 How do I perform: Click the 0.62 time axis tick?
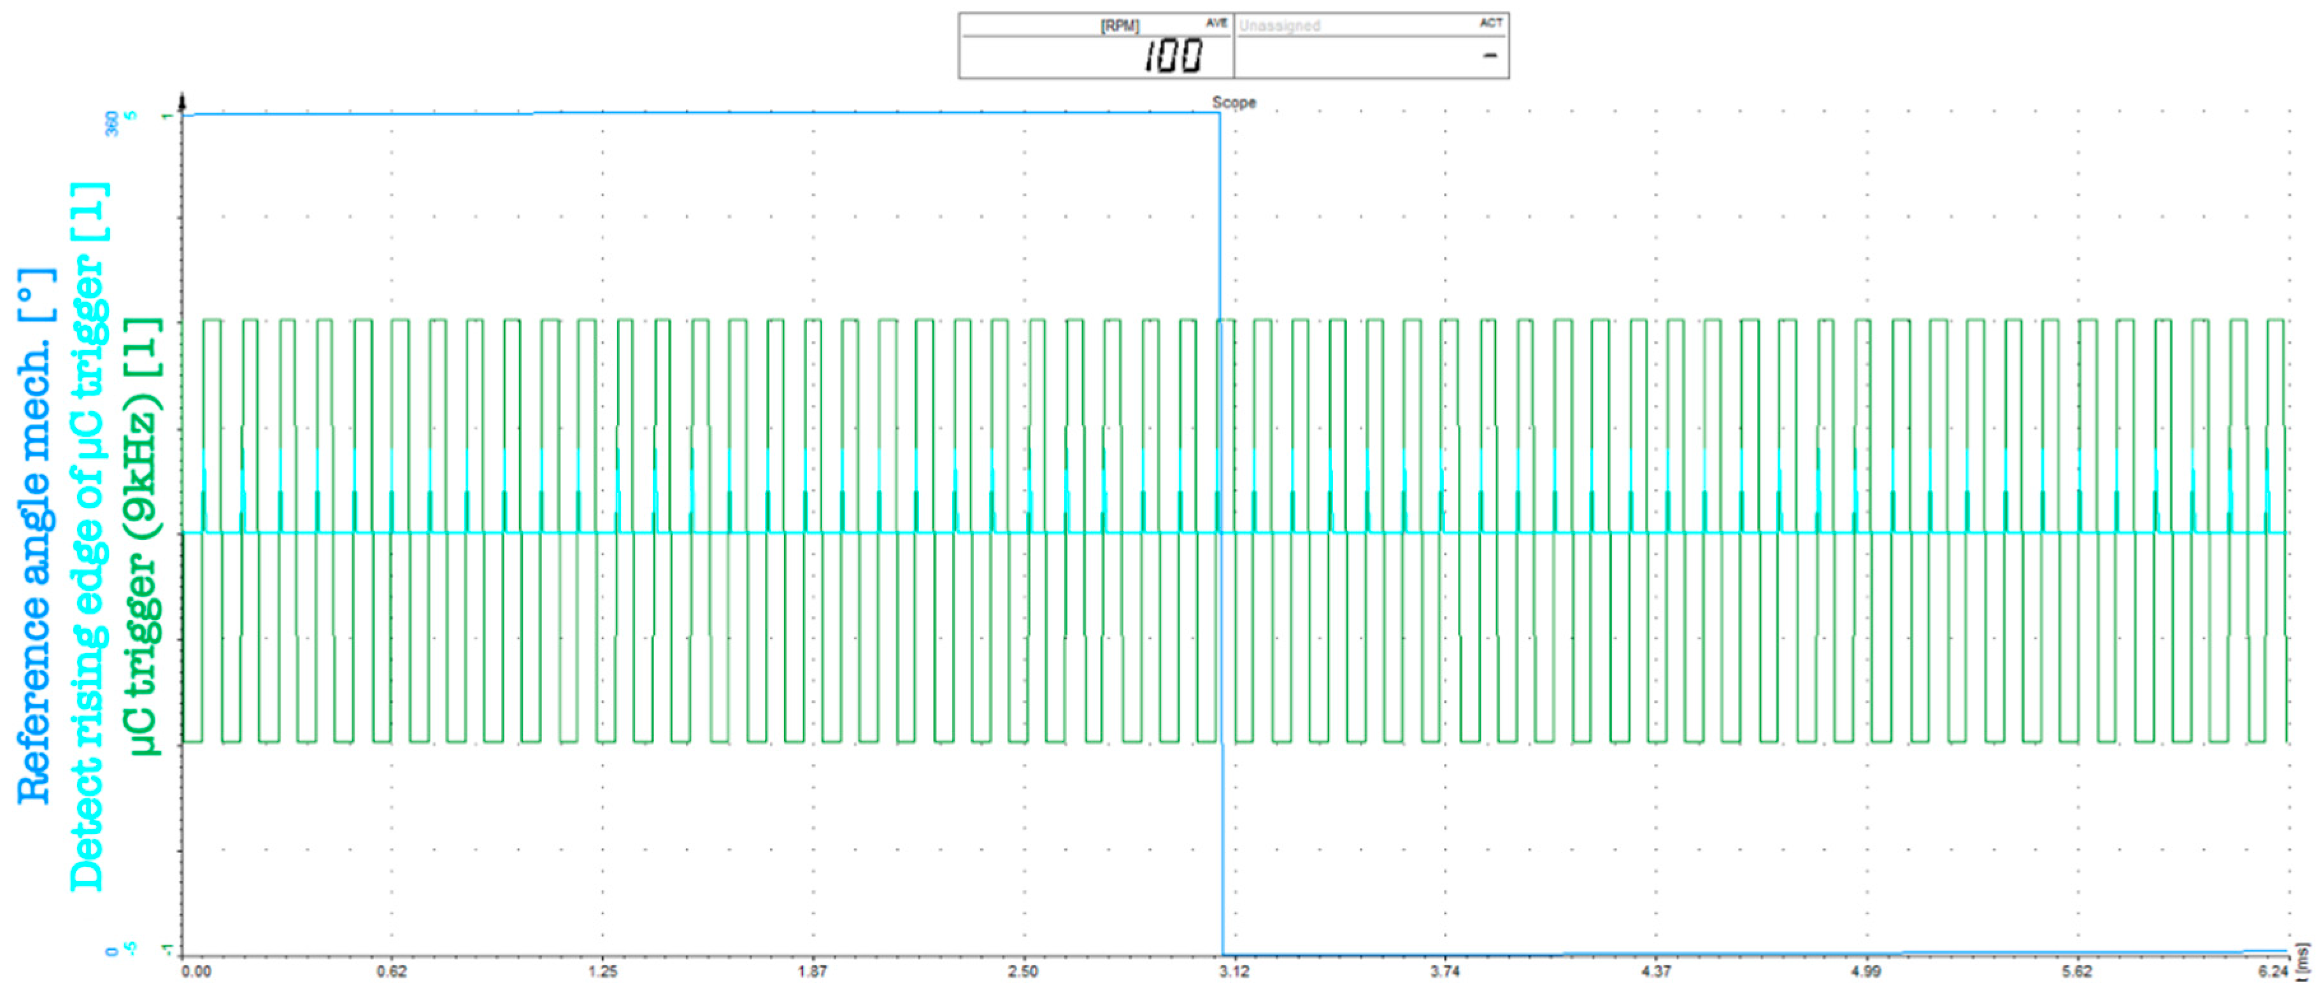392,971
